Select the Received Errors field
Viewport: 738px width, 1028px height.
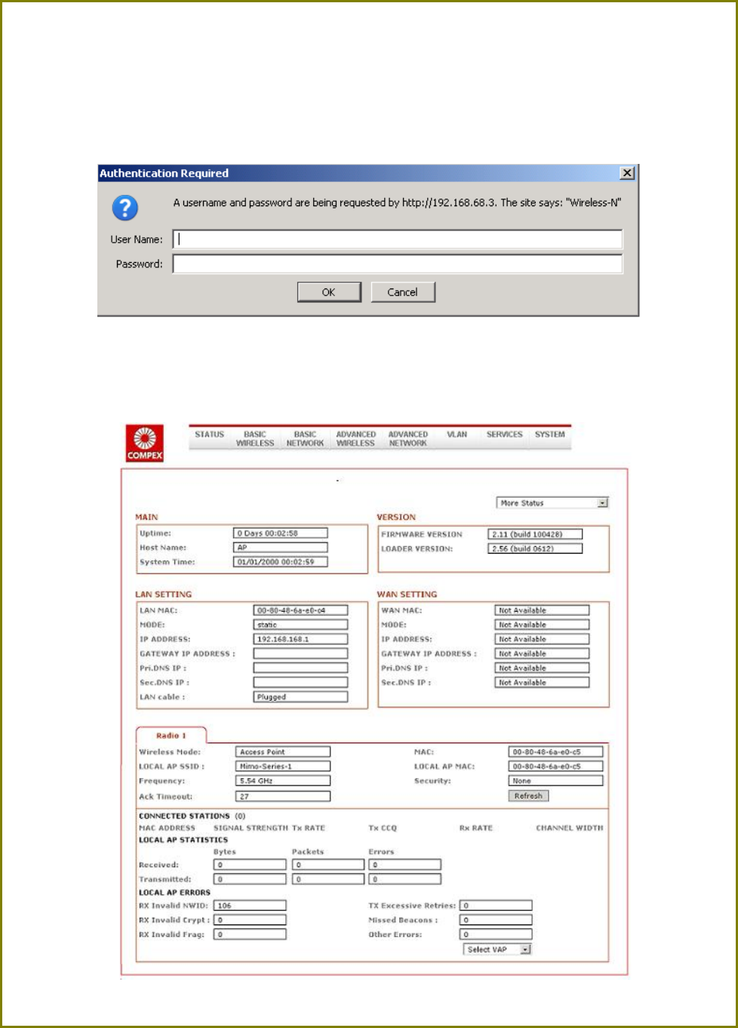(x=404, y=865)
